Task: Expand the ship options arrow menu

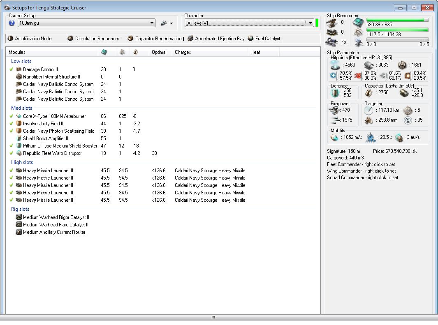Action: coord(171,23)
